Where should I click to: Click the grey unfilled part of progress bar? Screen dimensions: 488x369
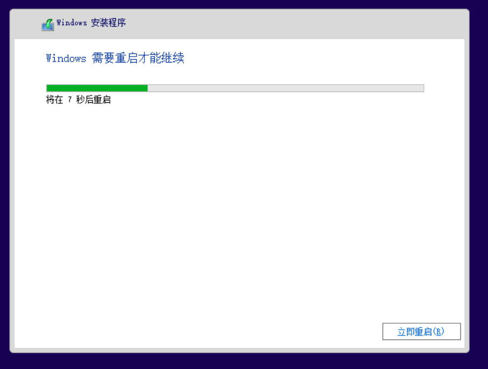286,88
